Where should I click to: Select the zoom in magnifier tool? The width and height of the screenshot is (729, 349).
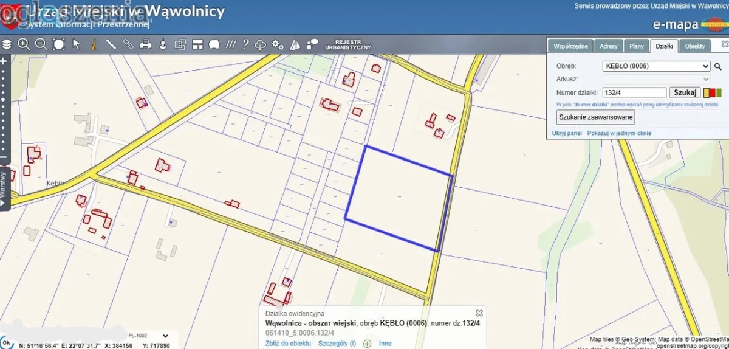24,44
